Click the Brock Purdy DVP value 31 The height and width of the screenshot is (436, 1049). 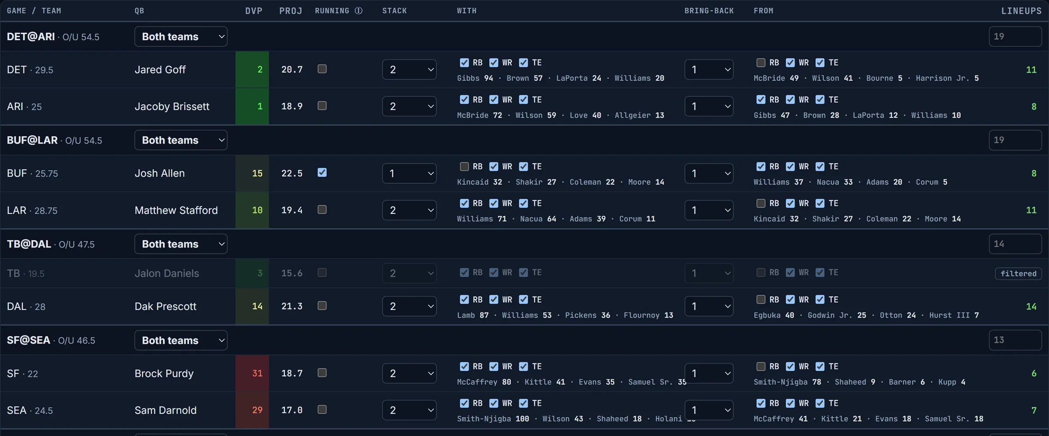(257, 374)
